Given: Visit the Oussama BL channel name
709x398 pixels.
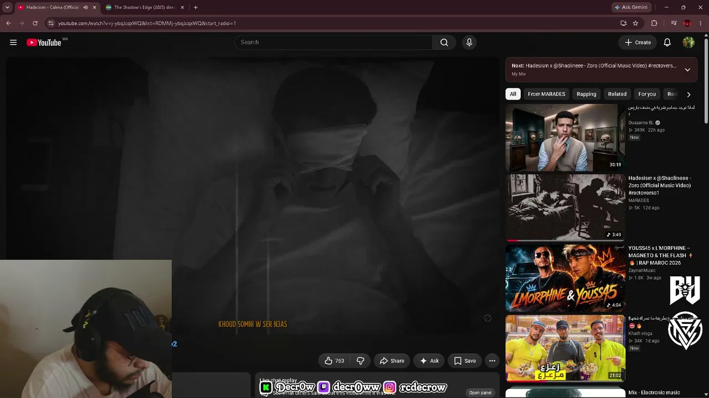Looking at the screenshot, I should point(641,123).
